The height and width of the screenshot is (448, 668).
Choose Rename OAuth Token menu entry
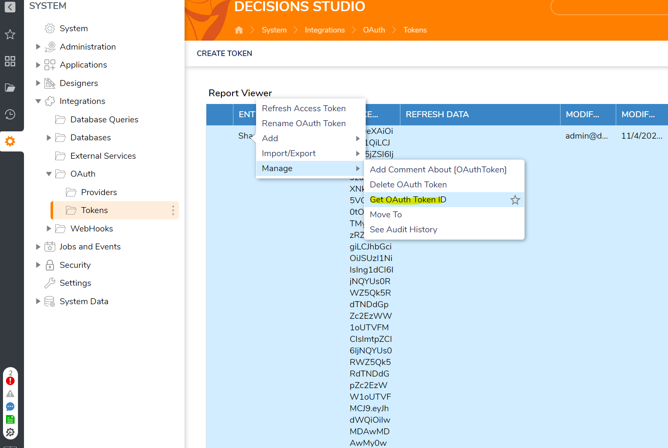tap(310, 123)
